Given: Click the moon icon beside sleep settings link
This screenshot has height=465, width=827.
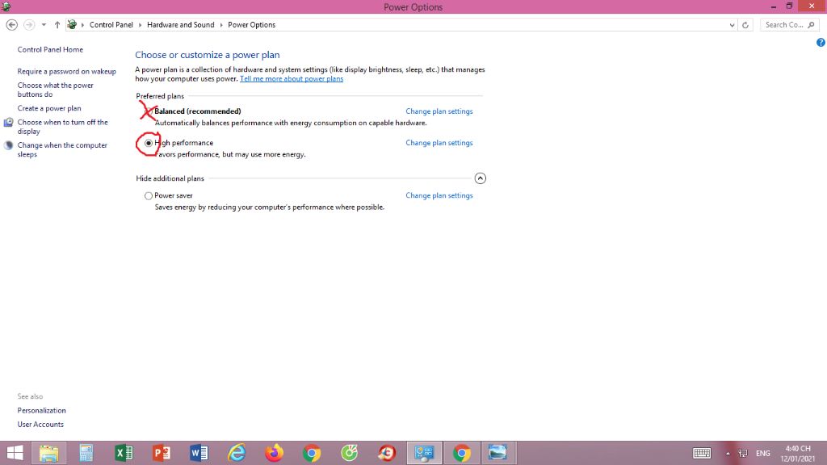Looking at the screenshot, I should [8, 145].
